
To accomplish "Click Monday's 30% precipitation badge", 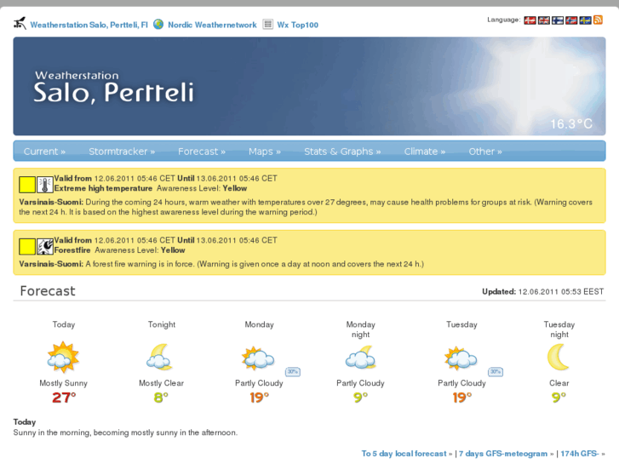I will pos(293,371).
